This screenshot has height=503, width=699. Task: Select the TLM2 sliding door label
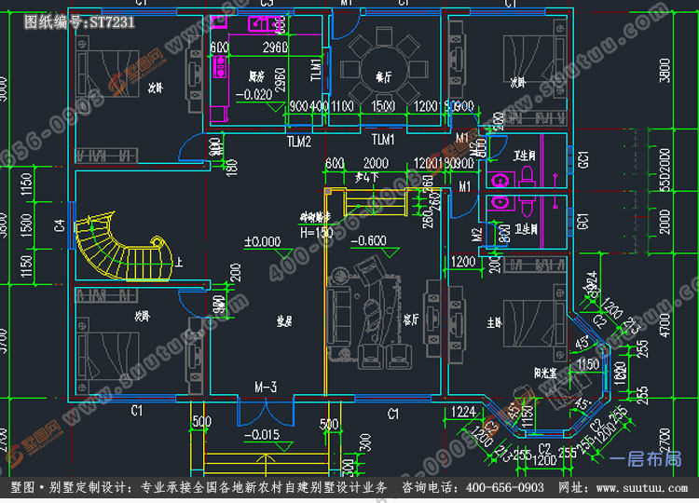[x=299, y=142]
